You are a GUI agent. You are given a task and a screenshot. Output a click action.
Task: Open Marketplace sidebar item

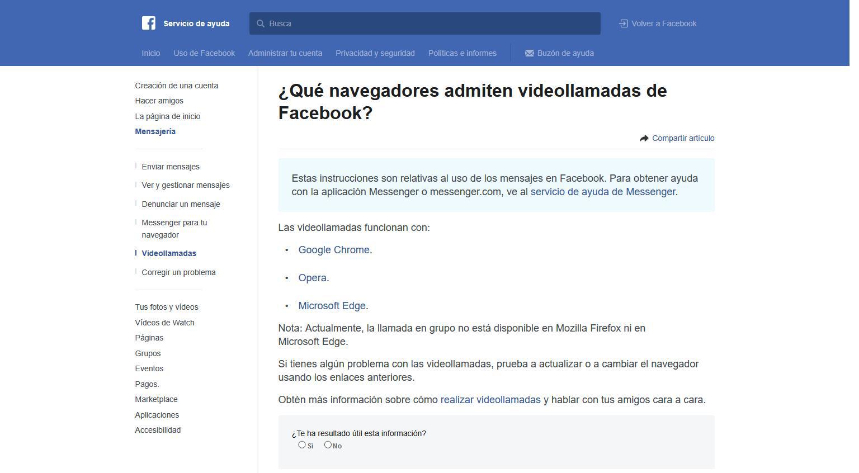(x=157, y=399)
